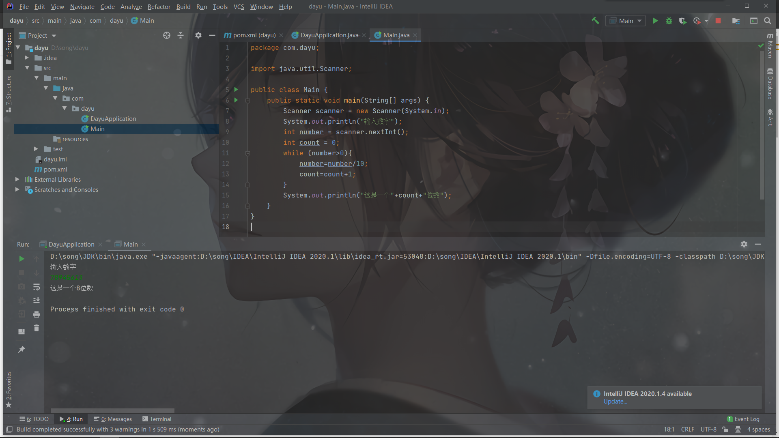This screenshot has height=438, width=779.
Task: Click the Update... link in the notification
Action: click(615, 401)
